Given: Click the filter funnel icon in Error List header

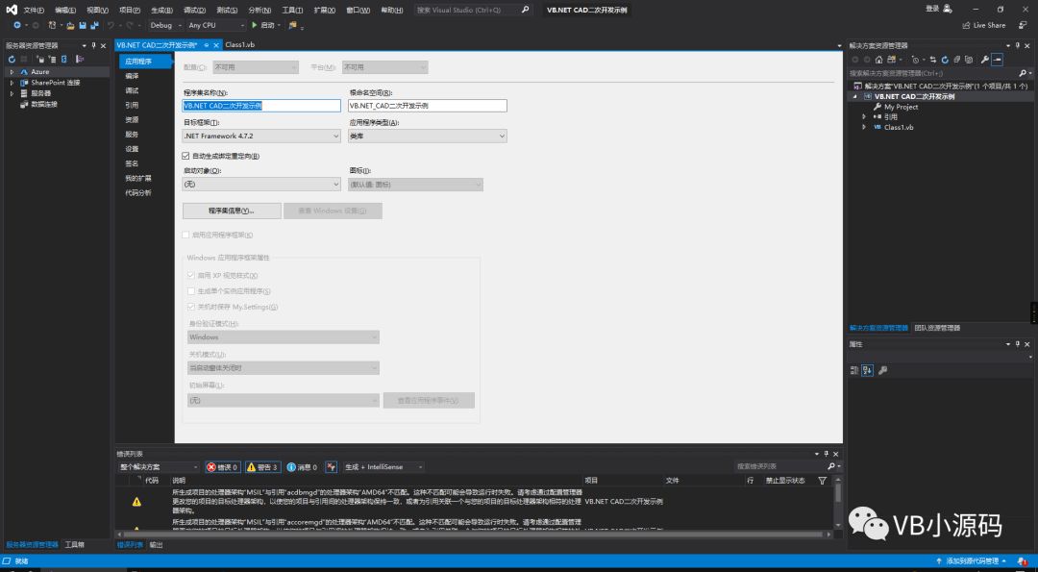Looking at the screenshot, I should click(822, 480).
